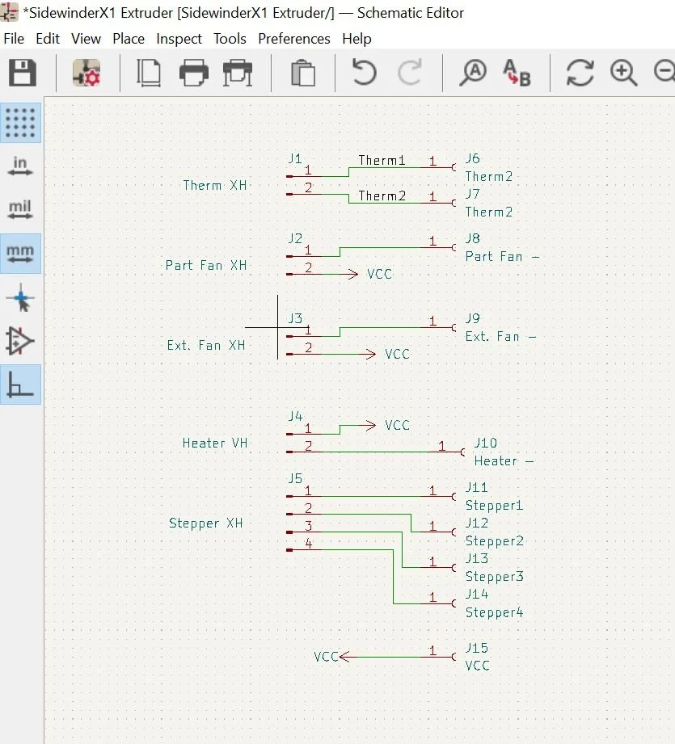Click the Refresh view icon
This screenshot has height=744, width=675.
(x=580, y=73)
